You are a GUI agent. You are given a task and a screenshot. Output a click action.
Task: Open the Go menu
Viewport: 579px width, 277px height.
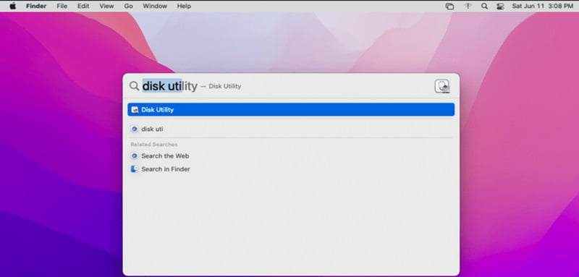click(129, 6)
